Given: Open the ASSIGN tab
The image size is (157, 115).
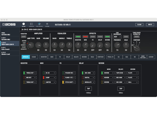Looking at the screenshot, I should point(151,57).
